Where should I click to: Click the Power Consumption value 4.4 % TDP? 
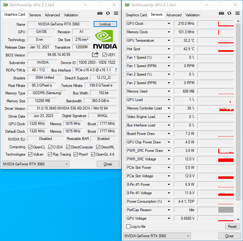click(185, 201)
